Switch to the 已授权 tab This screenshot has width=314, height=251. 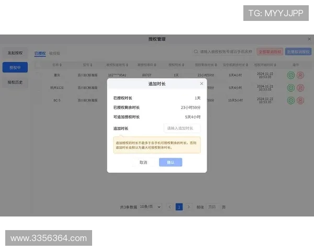40,53
